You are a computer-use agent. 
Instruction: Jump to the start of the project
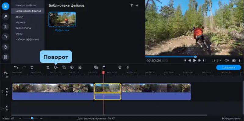pos(185,61)
